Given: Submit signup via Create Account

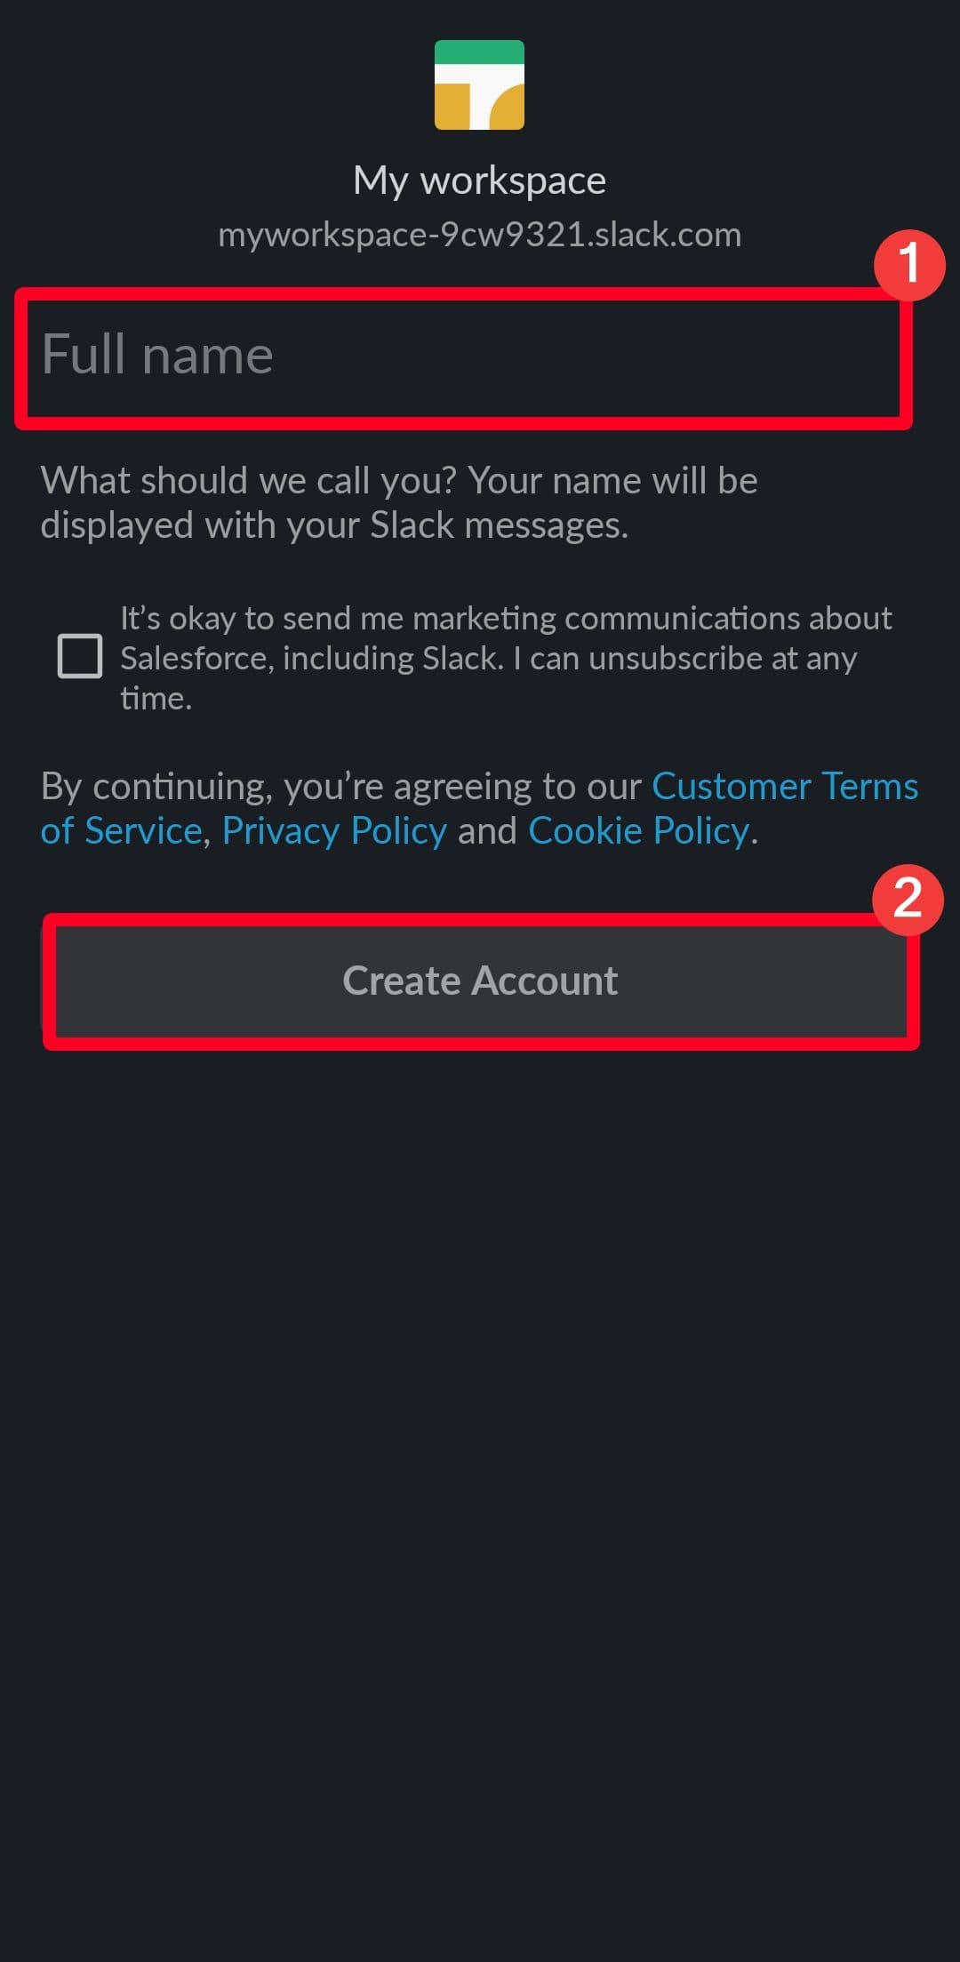Looking at the screenshot, I should 480,981.
